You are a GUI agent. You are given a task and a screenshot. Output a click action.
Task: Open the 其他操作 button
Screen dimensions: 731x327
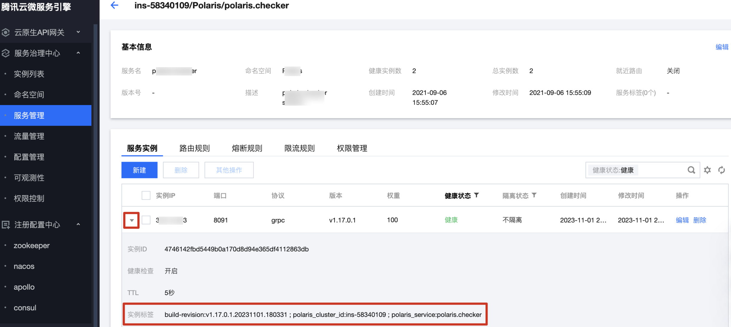click(x=229, y=170)
